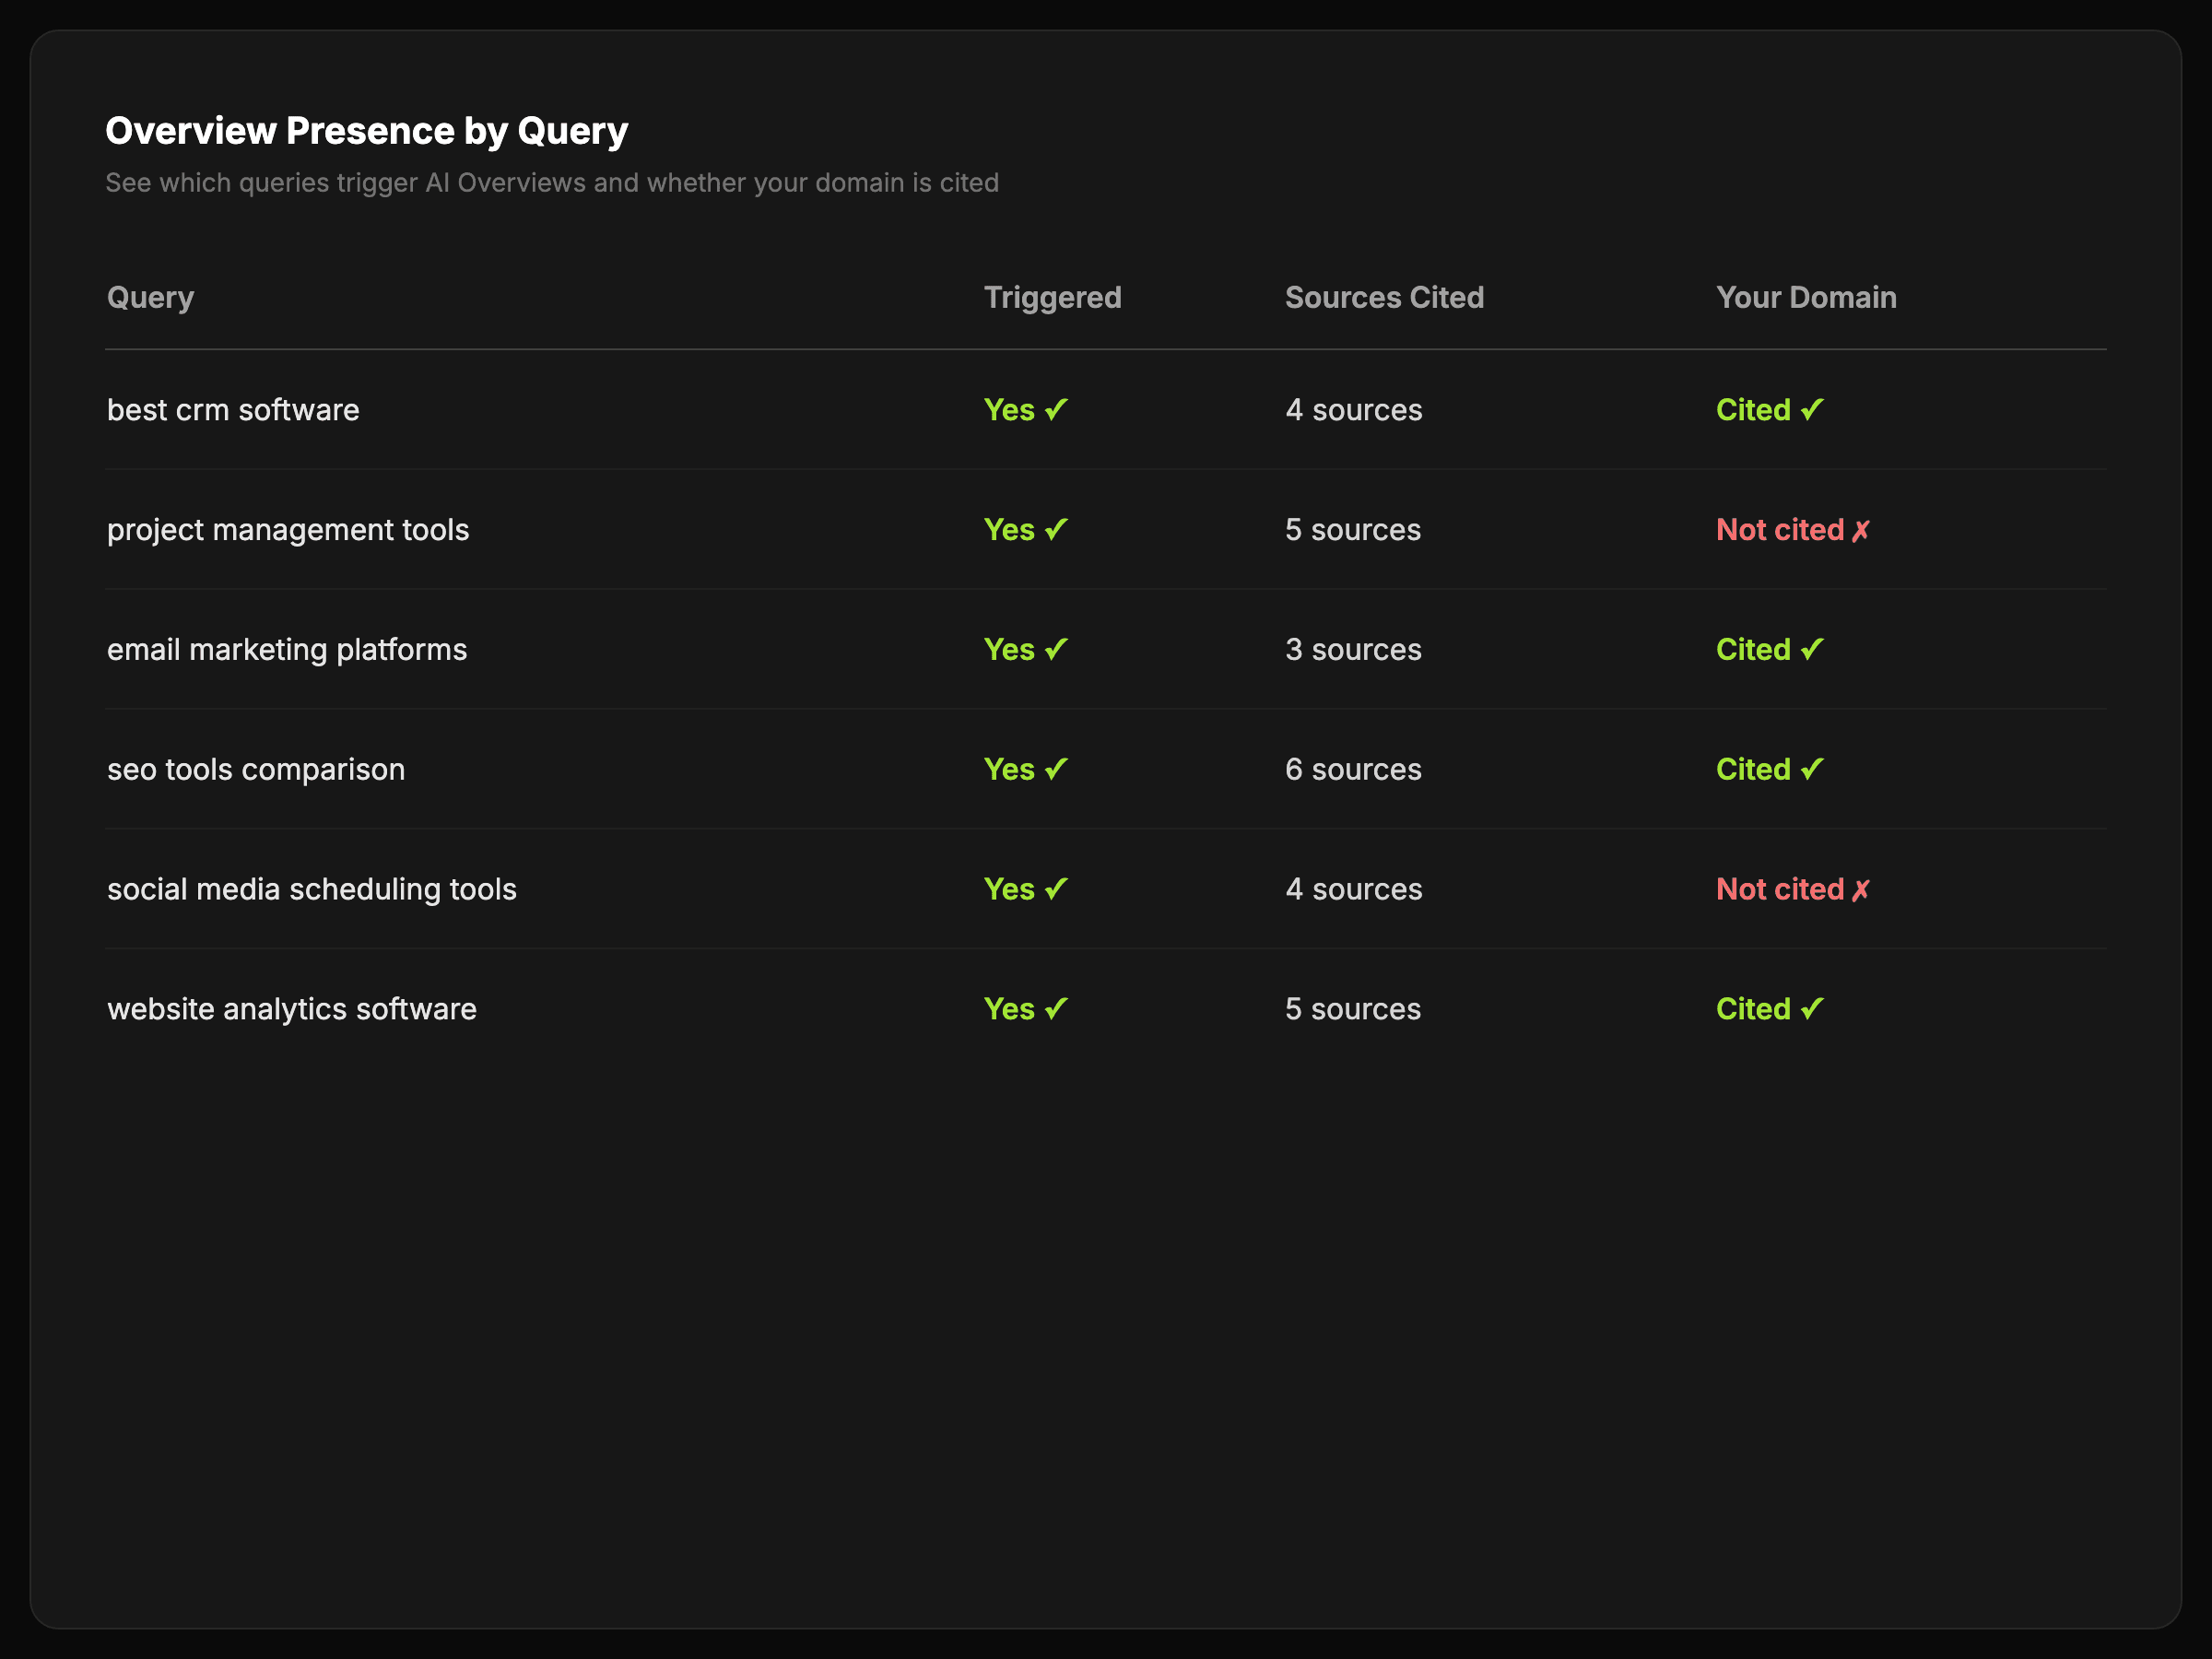
Task: Select the project management tools query
Action: [x=288, y=530]
